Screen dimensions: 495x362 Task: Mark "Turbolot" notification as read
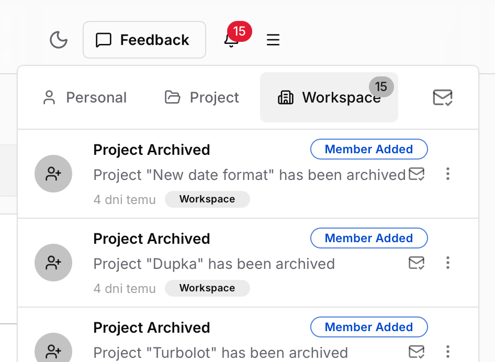(417, 352)
